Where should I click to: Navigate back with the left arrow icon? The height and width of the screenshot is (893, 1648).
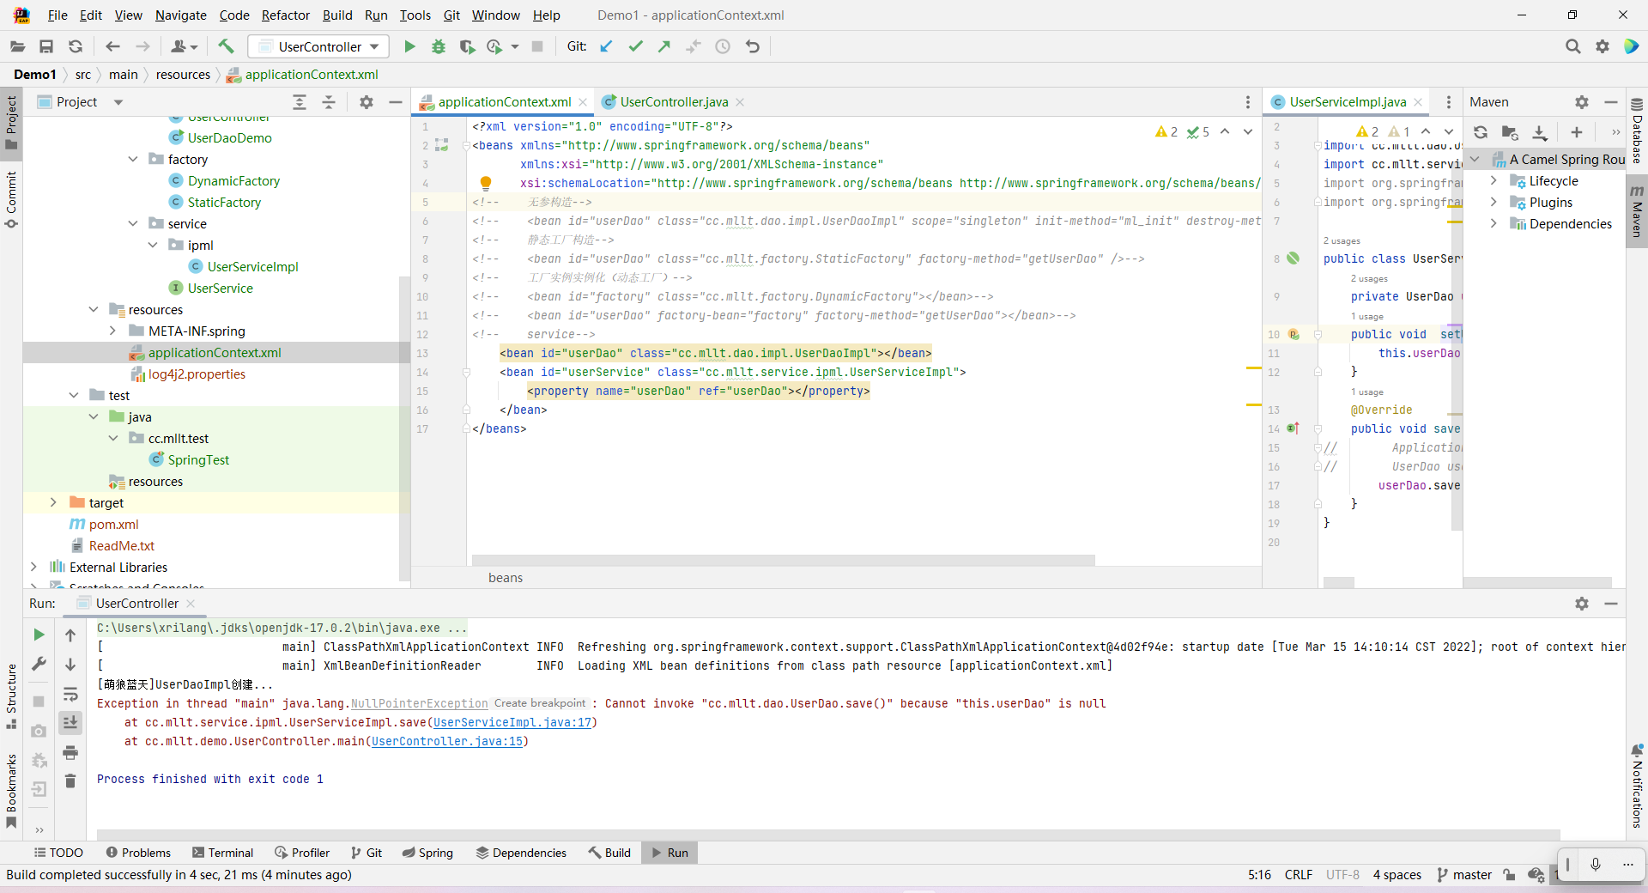tap(112, 46)
